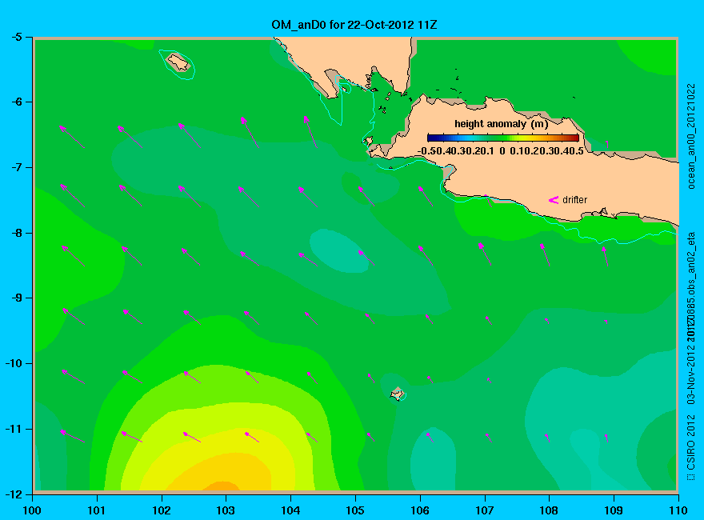Click the x-axis label '110'
This screenshot has width=704, height=520.
point(678,510)
